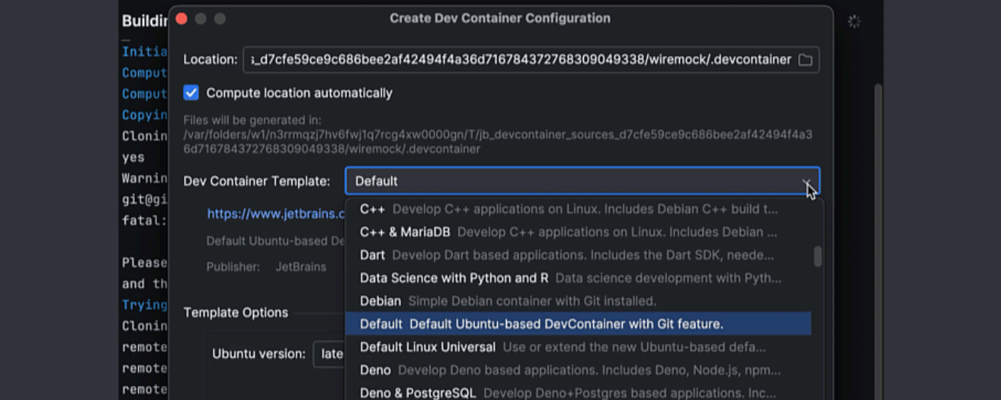Image resolution: width=1001 pixels, height=400 pixels.
Task: Select the C++ template option
Action: (372, 209)
